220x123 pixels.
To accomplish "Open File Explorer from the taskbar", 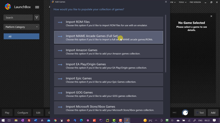I will [16, 120].
